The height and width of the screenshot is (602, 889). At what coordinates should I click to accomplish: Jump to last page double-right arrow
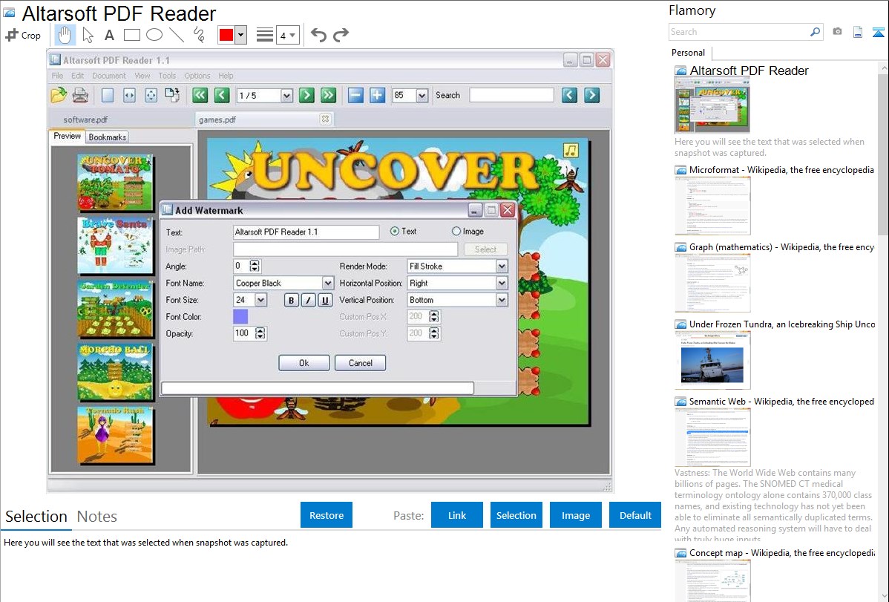[328, 95]
